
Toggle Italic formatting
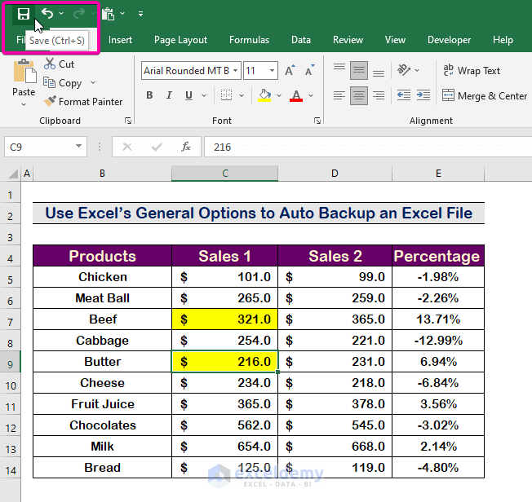pos(171,95)
